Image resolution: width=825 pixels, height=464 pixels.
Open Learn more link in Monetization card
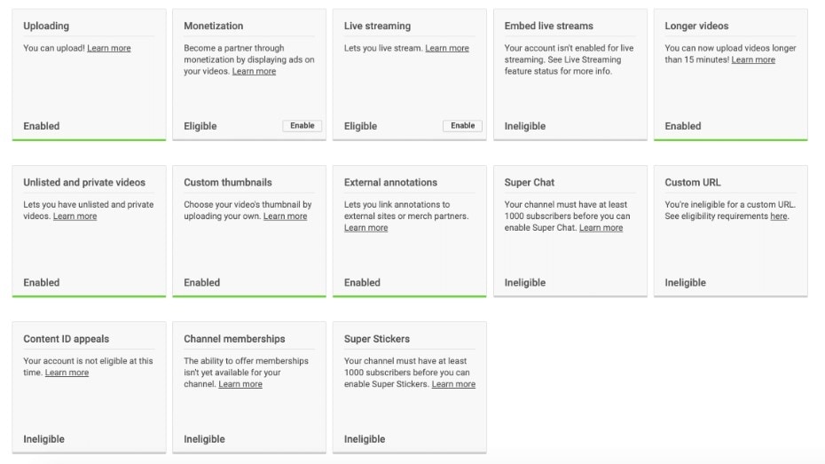254,72
